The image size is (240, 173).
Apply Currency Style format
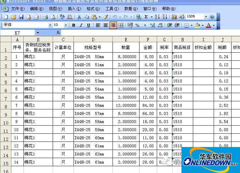(130, 25)
